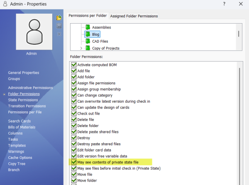The height and width of the screenshot is (185, 249).
Task: Uncheck Move folder permission
Action: coord(74,180)
